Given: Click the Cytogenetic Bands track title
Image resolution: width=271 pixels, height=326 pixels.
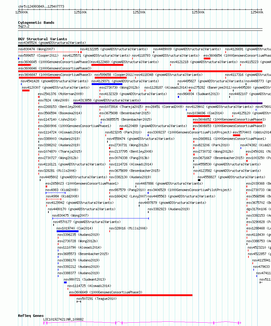Looking at the screenshot, I should point(36,23).
